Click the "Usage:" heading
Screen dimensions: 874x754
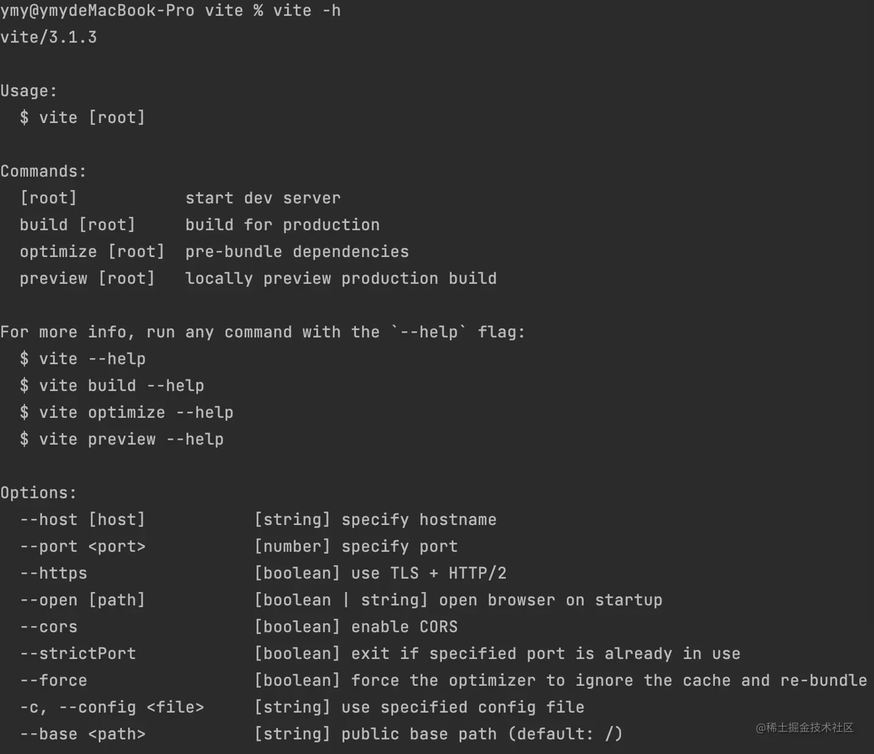coord(29,91)
